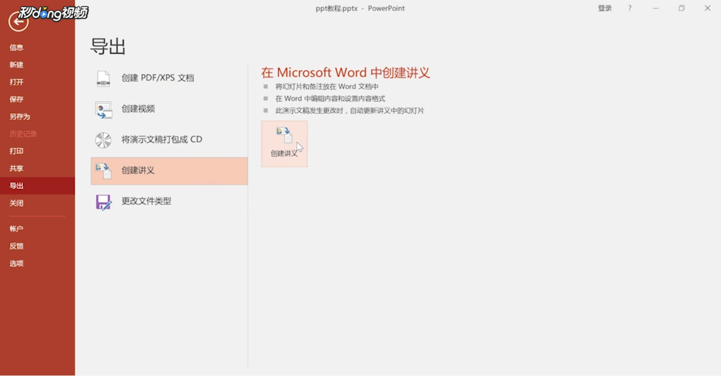Select 保存 in the sidebar
721x376 pixels.
(x=16, y=100)
